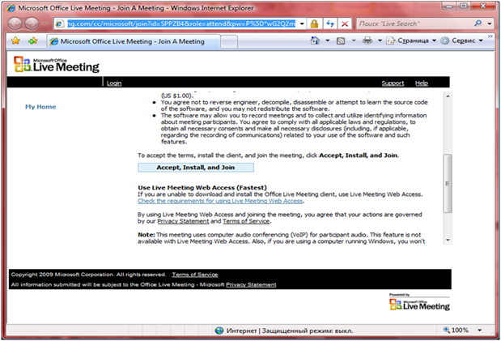Expand the address bar history dropdown
This screenshot has width=501, height=341.
tap(302, 24)
